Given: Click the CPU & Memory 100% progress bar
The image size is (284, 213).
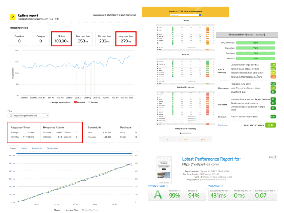Looking at the screenshot, I should (x=256, y=43).
